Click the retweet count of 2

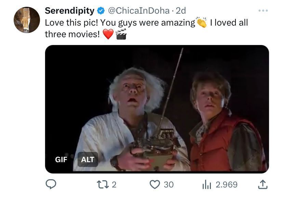114,185
